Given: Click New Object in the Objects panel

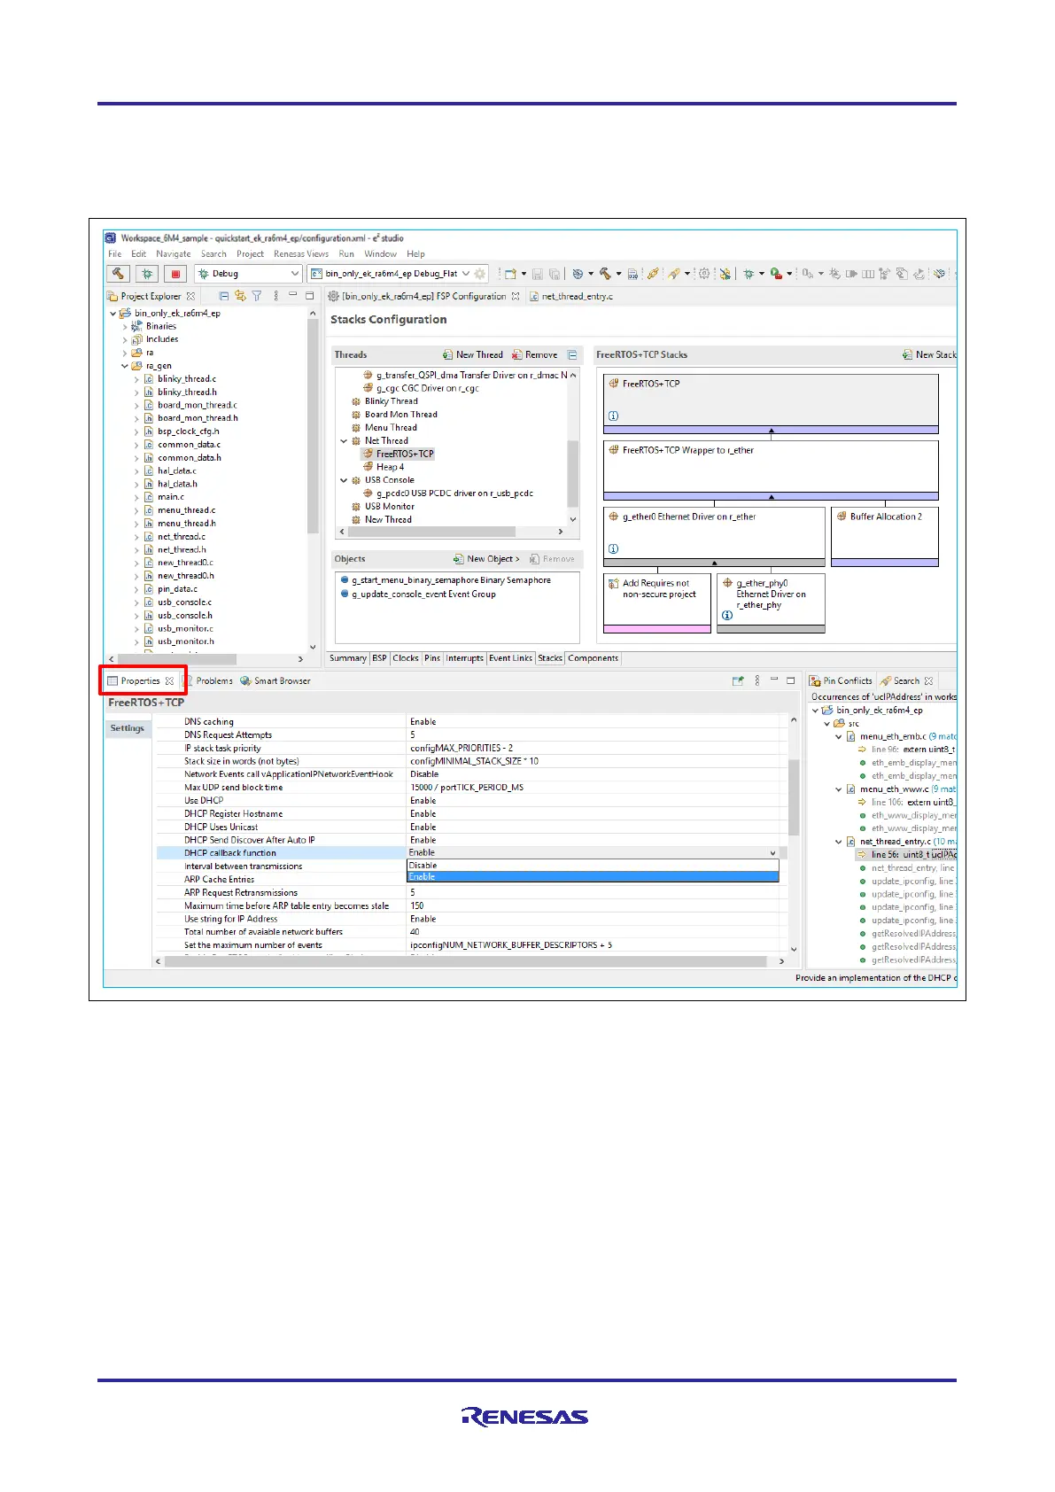Looking at the screenshot, I should [486, 559].
